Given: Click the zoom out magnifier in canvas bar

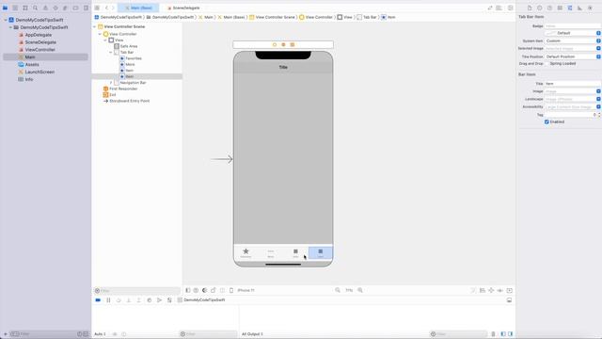Looking at the screenshot, I should (x=338, y=290).
